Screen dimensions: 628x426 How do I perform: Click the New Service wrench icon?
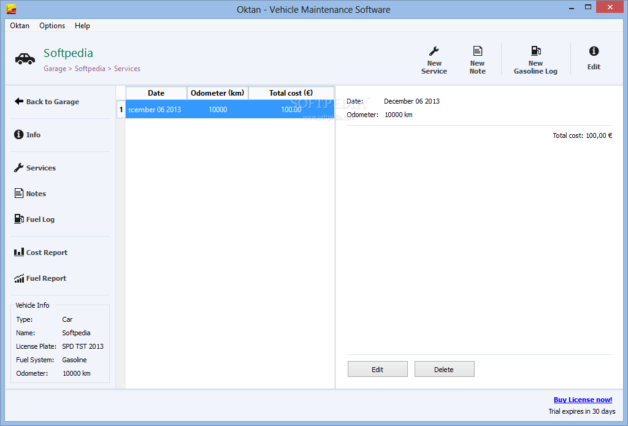434,51
